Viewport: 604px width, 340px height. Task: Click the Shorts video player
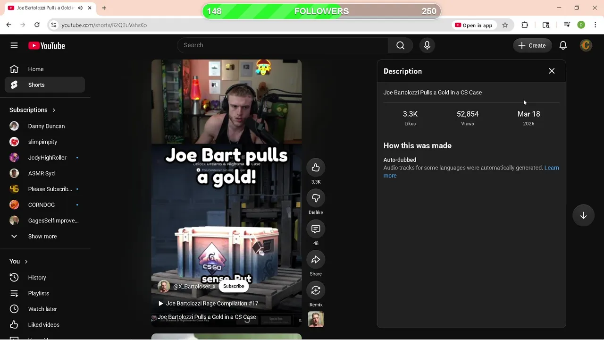click(226, 193)
